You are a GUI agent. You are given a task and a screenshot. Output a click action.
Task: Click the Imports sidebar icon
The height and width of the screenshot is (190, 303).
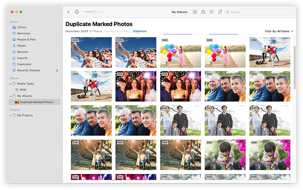(x=14, y=58)
